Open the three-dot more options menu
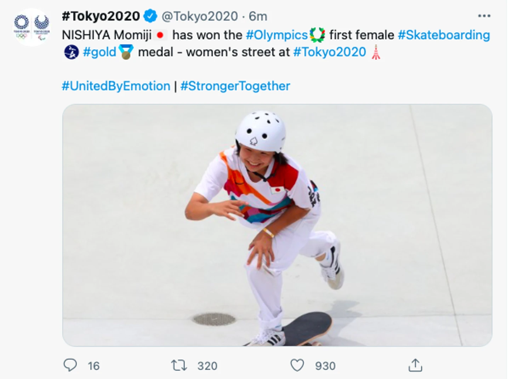 [x=484, y=16]
